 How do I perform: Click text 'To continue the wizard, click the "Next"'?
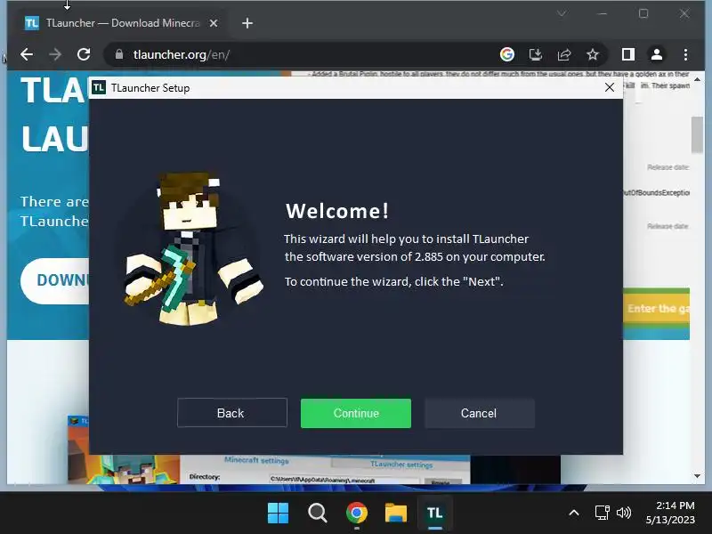point(392,281)
